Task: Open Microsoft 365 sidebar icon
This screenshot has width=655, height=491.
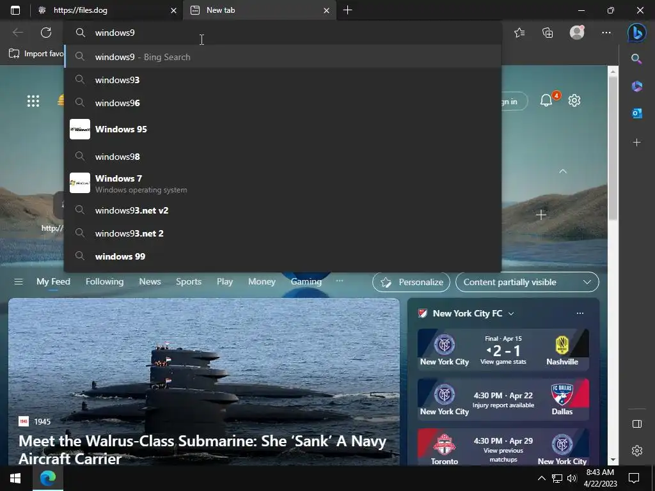Action: [x=636, y=86]
